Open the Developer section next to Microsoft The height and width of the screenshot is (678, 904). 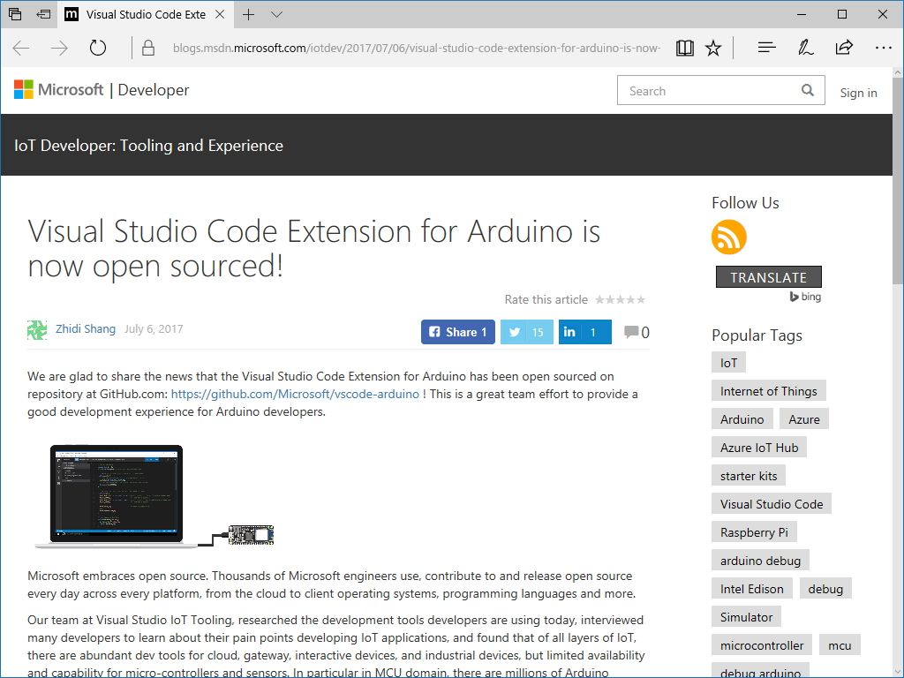153,89
